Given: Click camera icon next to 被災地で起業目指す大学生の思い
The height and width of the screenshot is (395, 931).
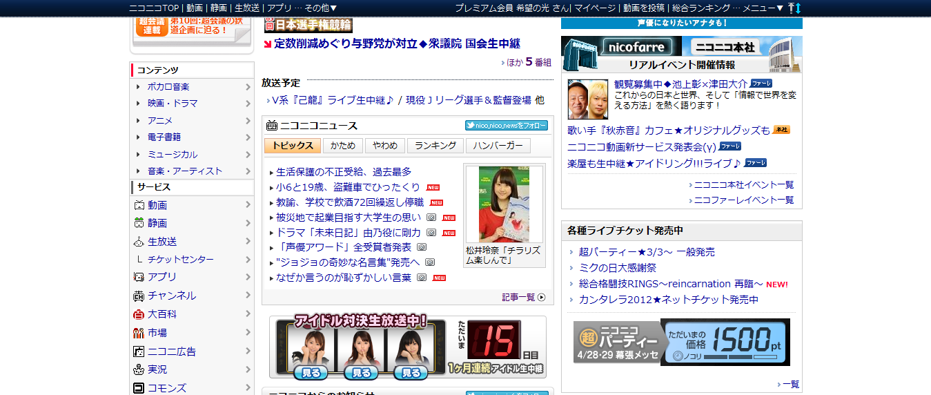Looking at the screenshot, I should [x=431, y=217].
